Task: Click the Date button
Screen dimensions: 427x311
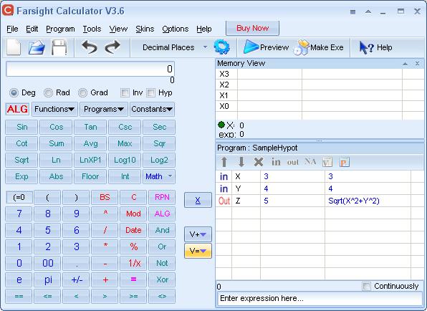Action: click(133, 230)
